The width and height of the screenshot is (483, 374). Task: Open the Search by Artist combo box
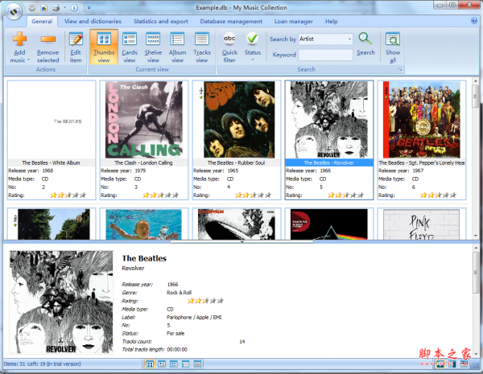pos(325,39)
